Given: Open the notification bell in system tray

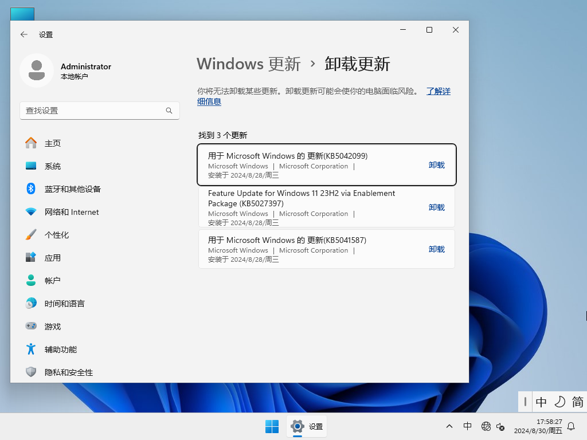Looking at the screenshot, I should (571, 426).
